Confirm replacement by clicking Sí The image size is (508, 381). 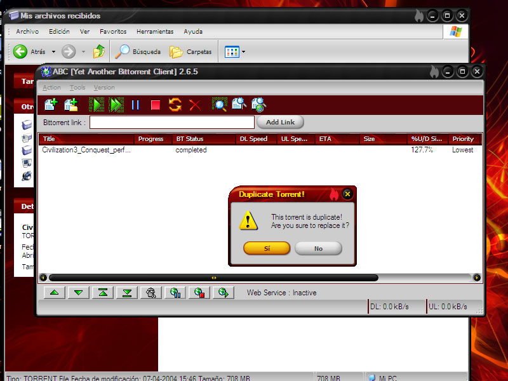267,248
